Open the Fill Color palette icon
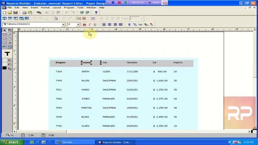 (x=10, y=60)
